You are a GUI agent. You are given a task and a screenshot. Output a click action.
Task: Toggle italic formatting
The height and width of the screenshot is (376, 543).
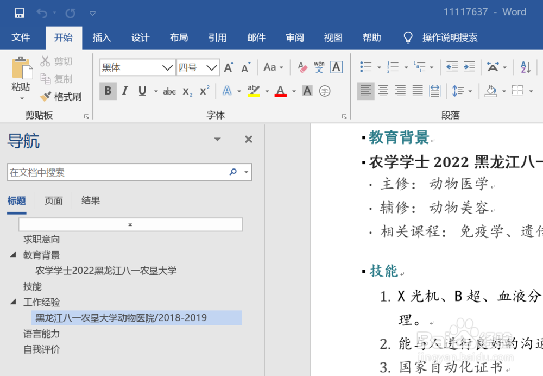click(124, 91)
